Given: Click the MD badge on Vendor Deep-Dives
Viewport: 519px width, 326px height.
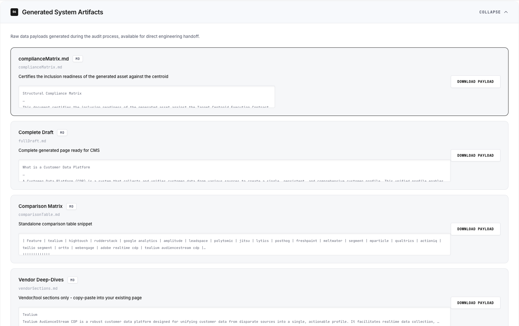Looking at the screenshot, I should click(72, 280).
